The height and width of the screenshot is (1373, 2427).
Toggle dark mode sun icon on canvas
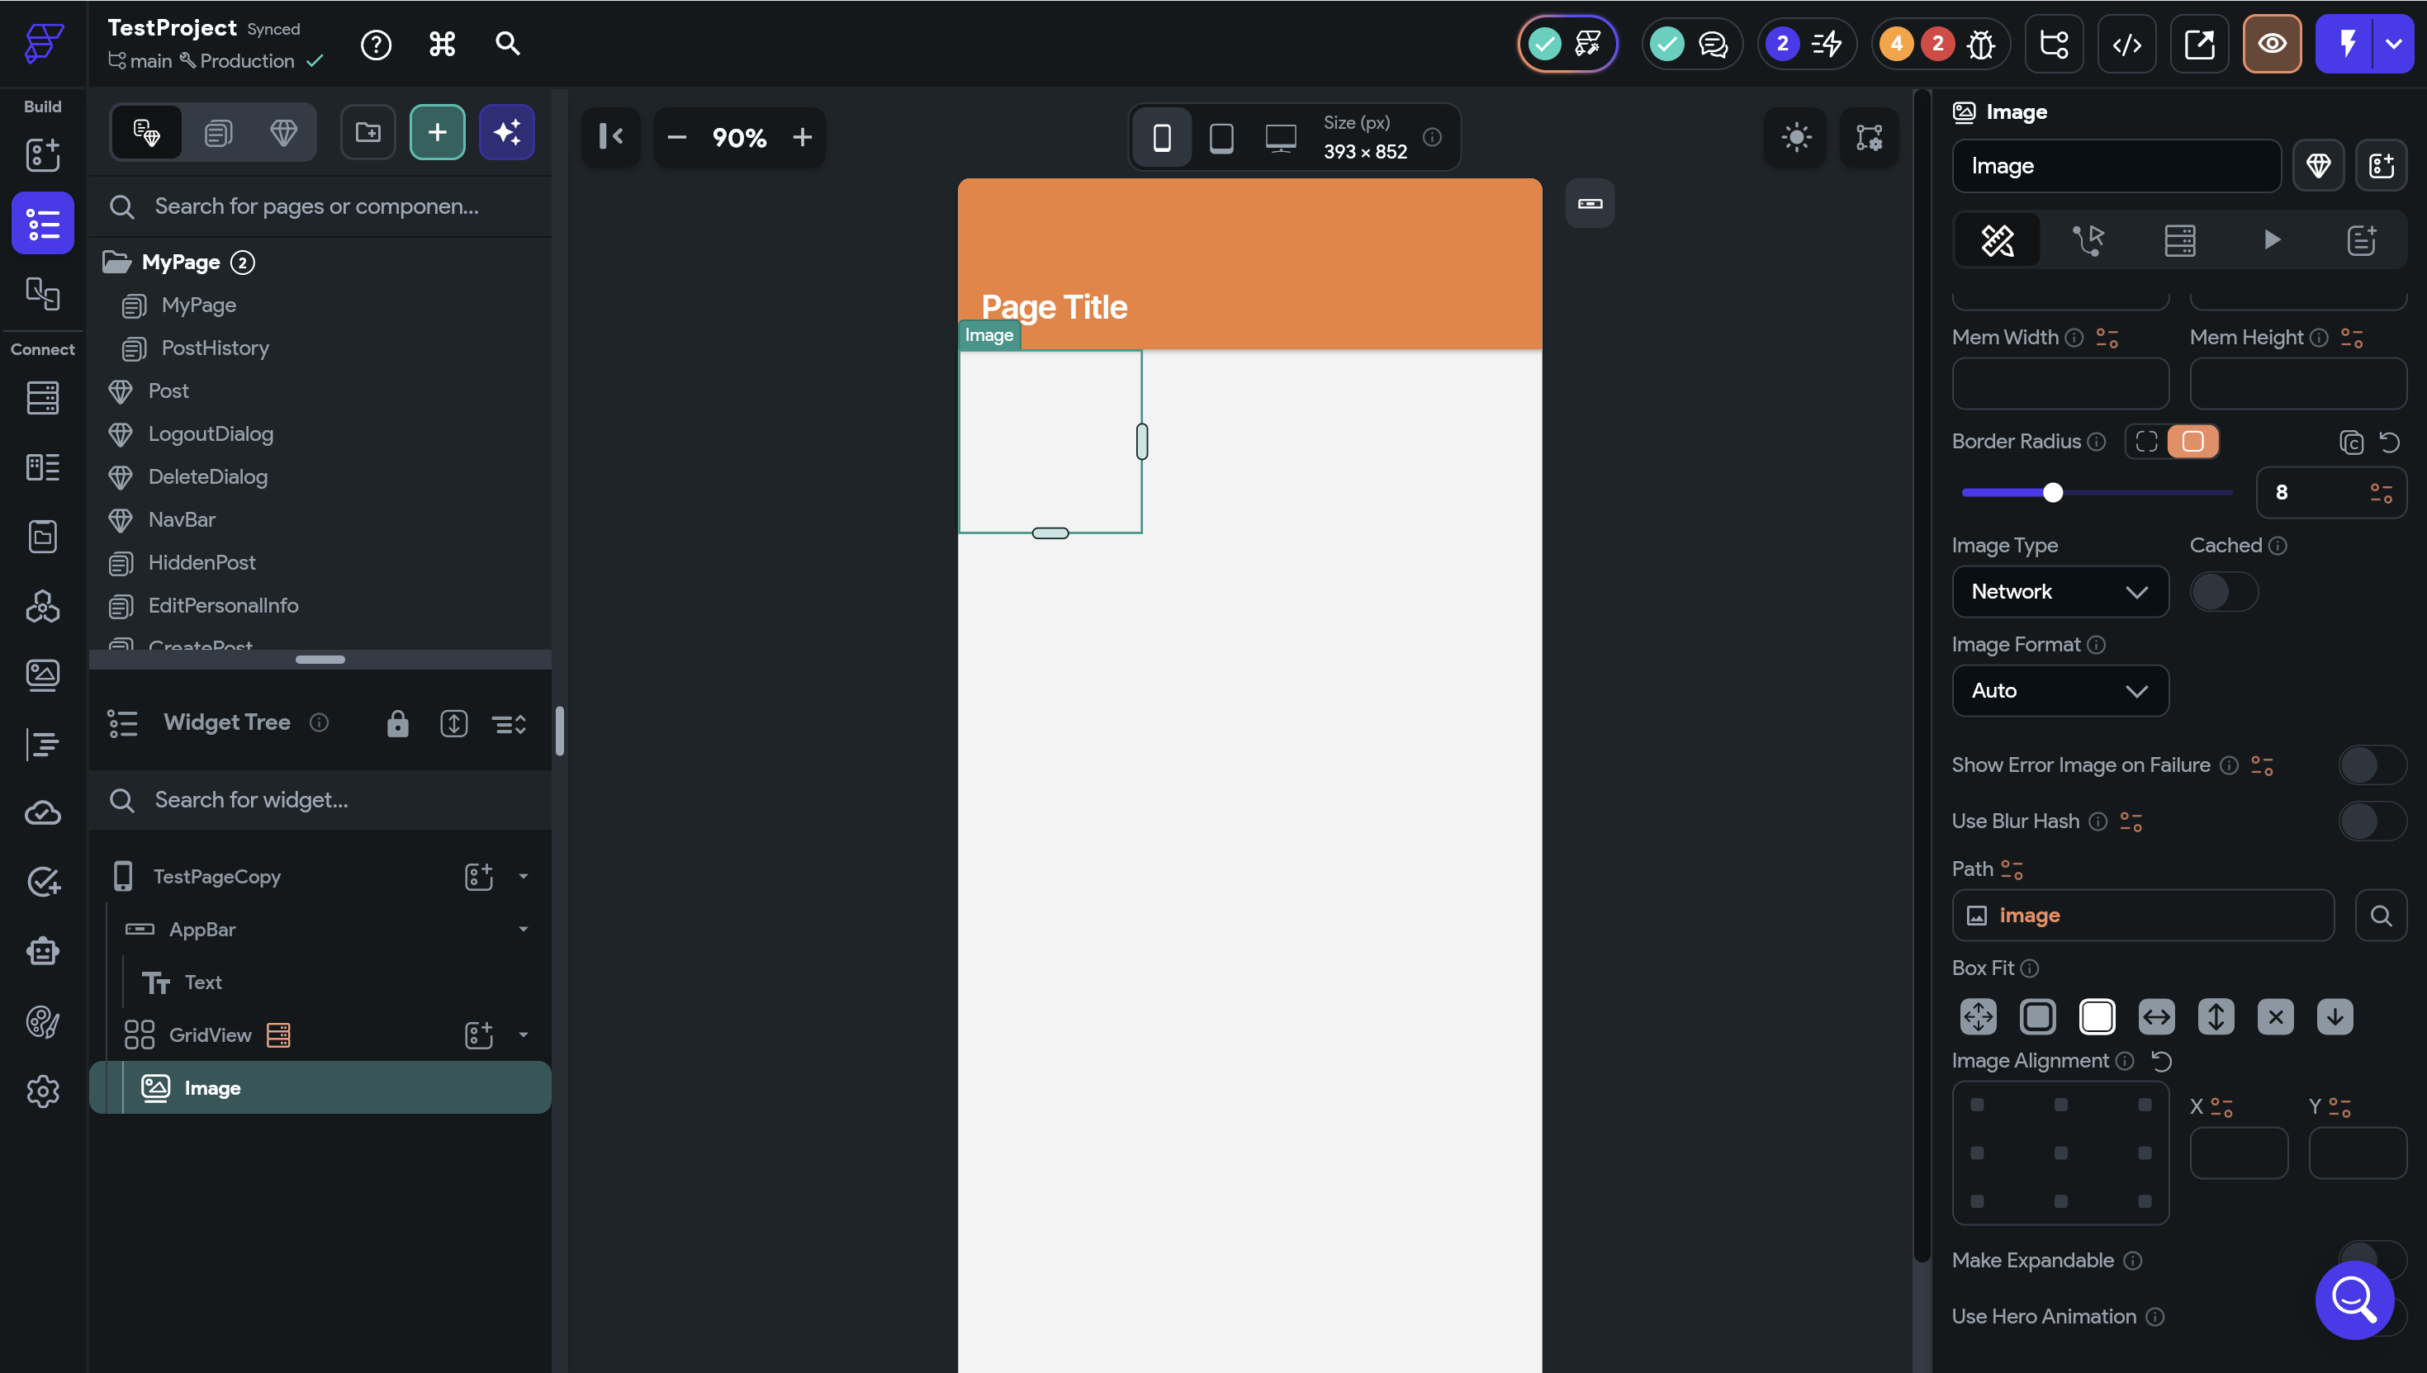(x=1796, y=138)
